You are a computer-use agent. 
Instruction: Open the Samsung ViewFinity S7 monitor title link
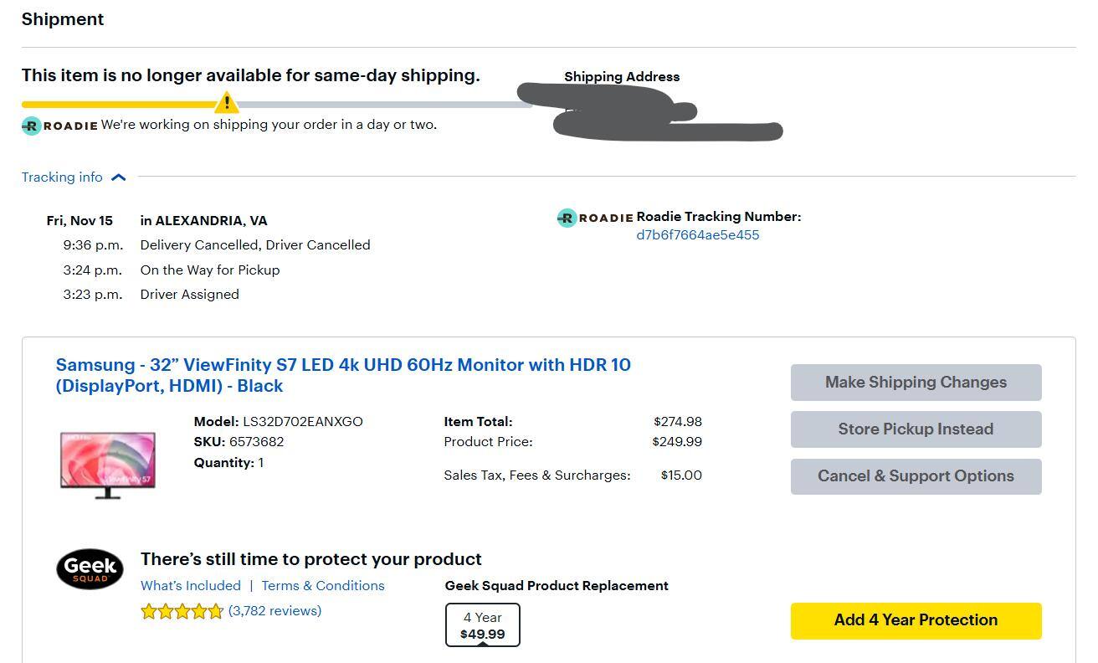pyautogui.click(x=343, y=375)
